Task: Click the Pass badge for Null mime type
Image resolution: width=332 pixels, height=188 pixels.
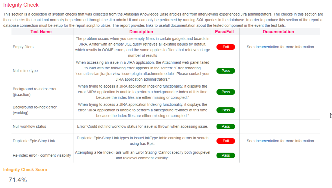Action: [x=225, y=71]
